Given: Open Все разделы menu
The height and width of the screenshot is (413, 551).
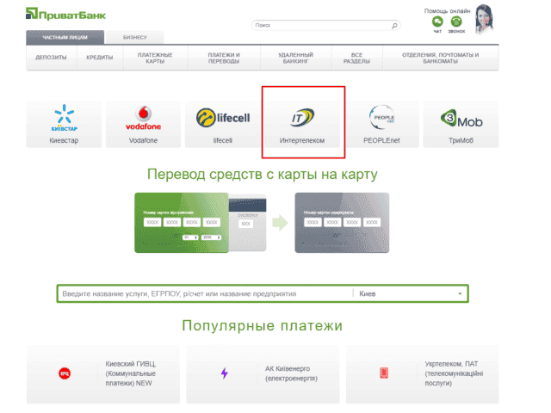Looking at the screenshot, I should click(x=356, y=58).
